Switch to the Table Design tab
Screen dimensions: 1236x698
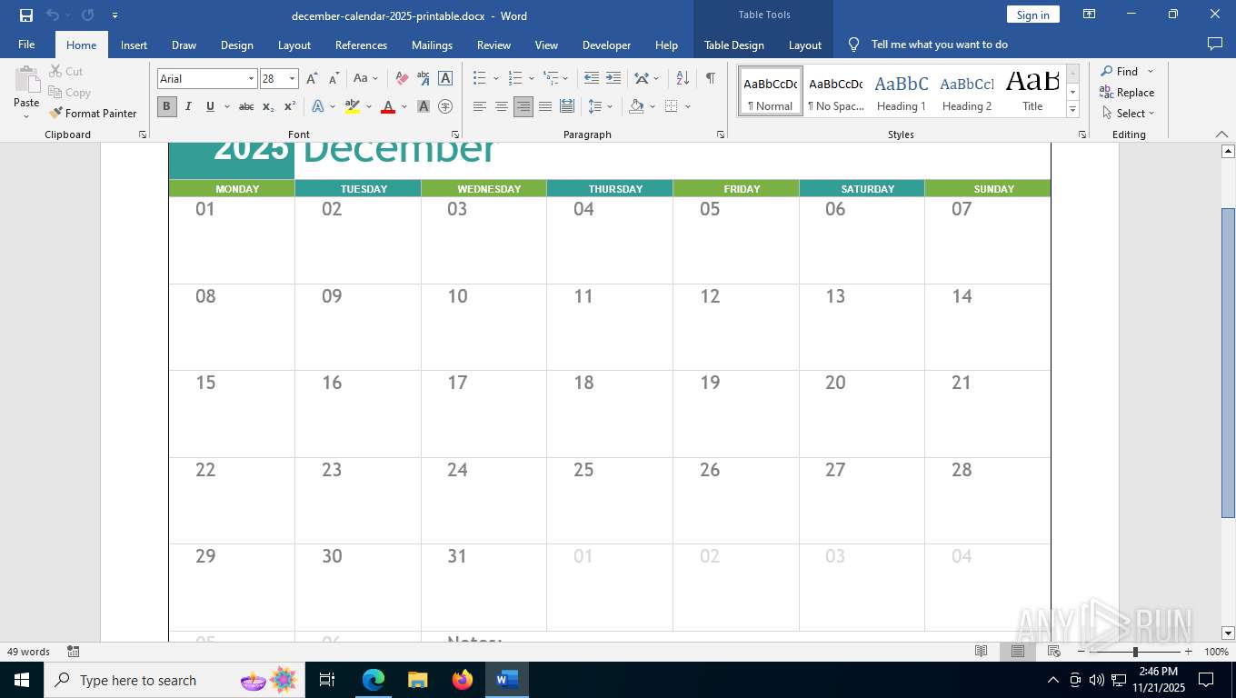(733, 45)
